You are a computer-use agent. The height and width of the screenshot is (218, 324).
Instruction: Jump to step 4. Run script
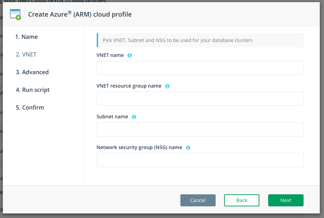click(x=33, y=90)
